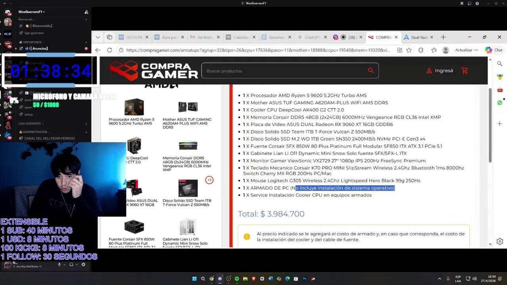Add page to favorites star icon
Image resolution: width=507 pixels, height=285 pixels.
coord(409,50)
